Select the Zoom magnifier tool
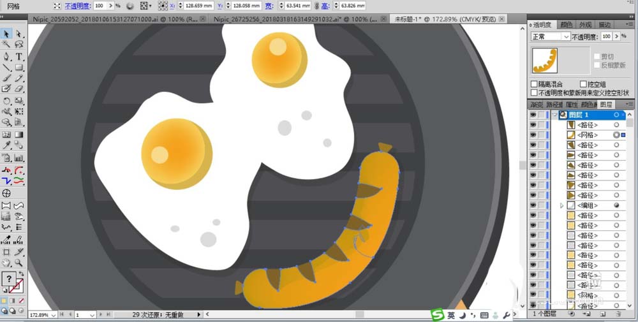This screenshot has height=322, width=638. 19,263
